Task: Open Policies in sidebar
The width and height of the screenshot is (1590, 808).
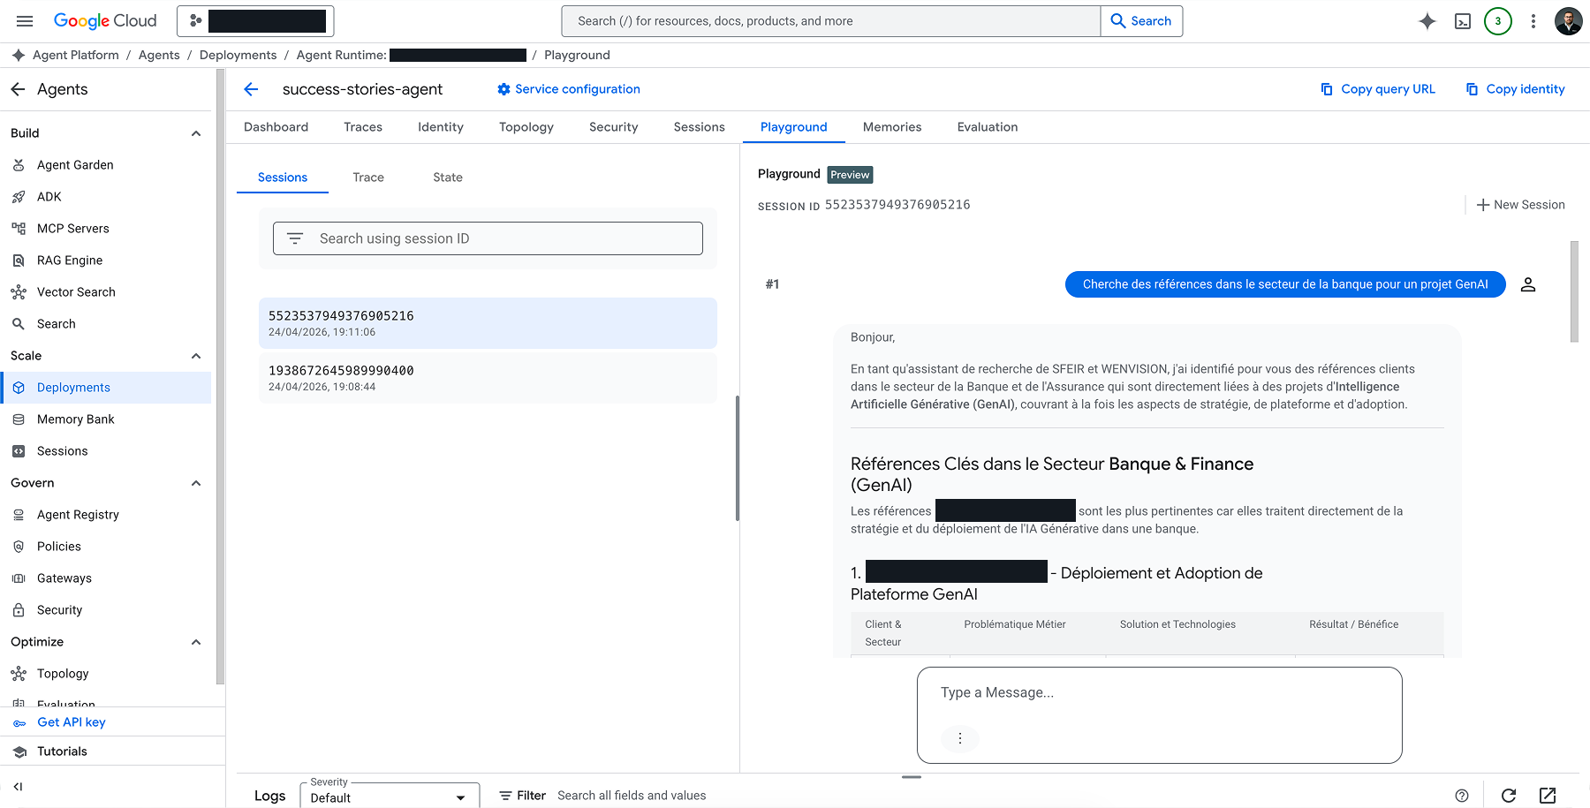Action: [59, 547]
